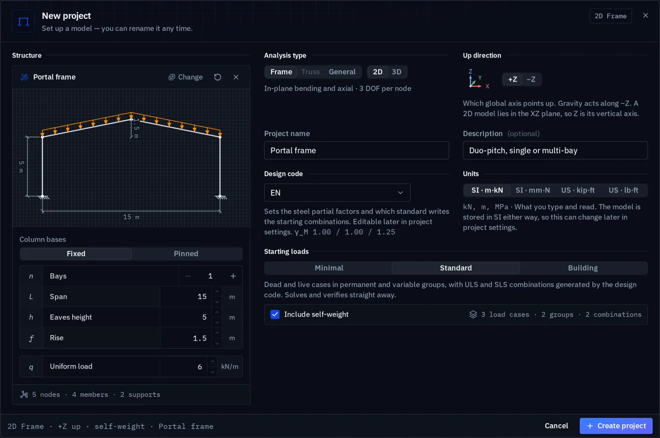Viewport: 660px width, 438px height.
Task: Open the Design code dropdown
Action: (337, 193)
